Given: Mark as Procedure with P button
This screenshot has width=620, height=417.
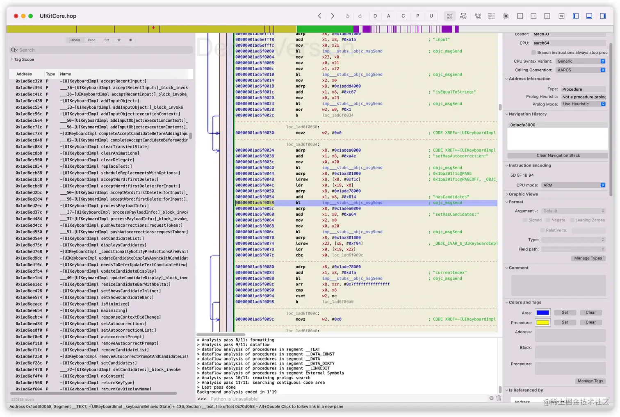Looking at the screenshot, I should (418, 16).
